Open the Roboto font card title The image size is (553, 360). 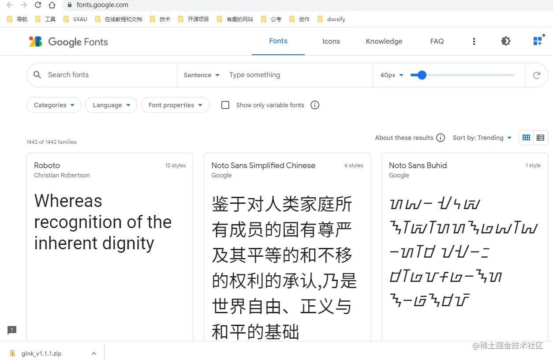coord(47,165)
